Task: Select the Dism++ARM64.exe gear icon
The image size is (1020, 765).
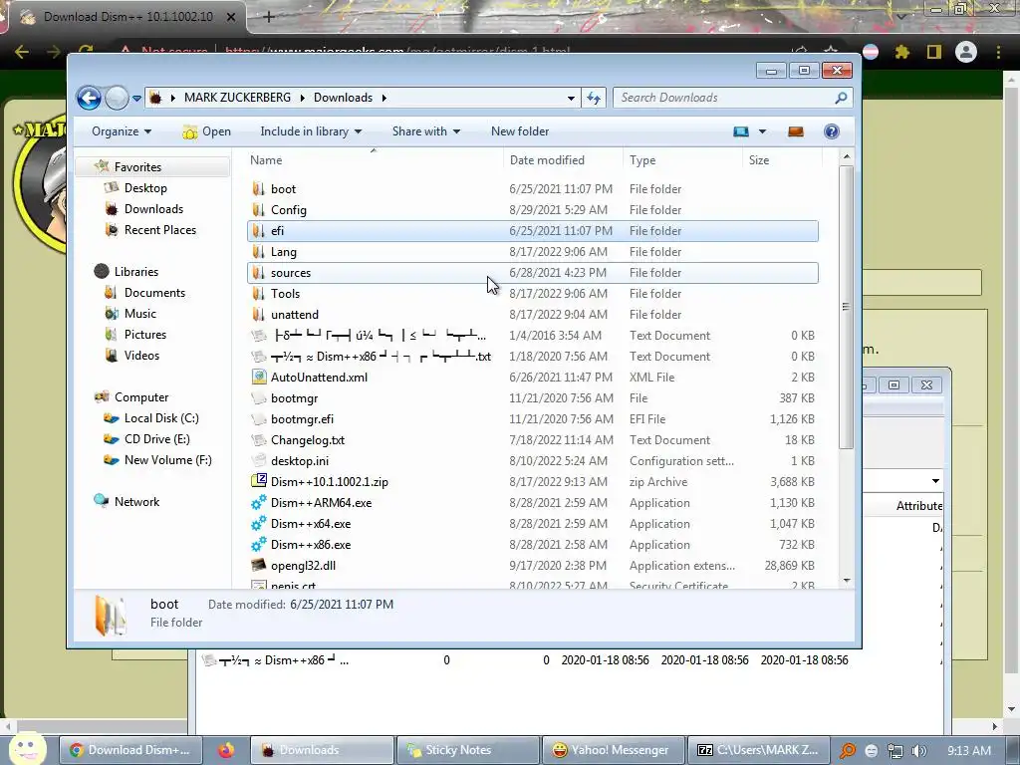Action: pyautogui.click(x=259, y=502)
